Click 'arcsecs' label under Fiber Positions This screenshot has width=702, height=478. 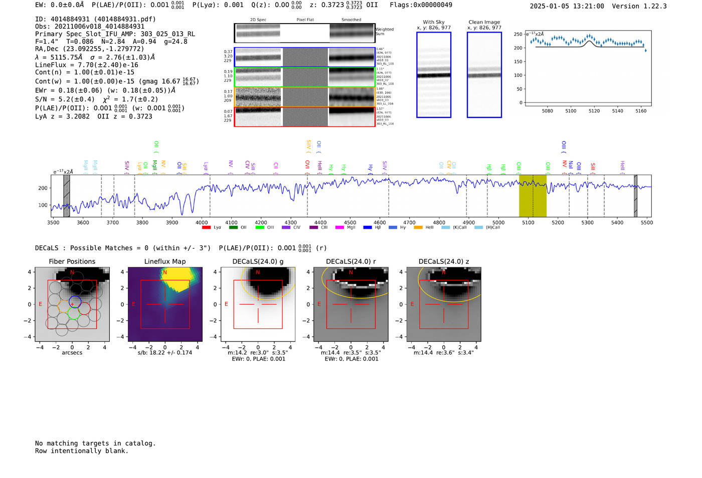72,353
